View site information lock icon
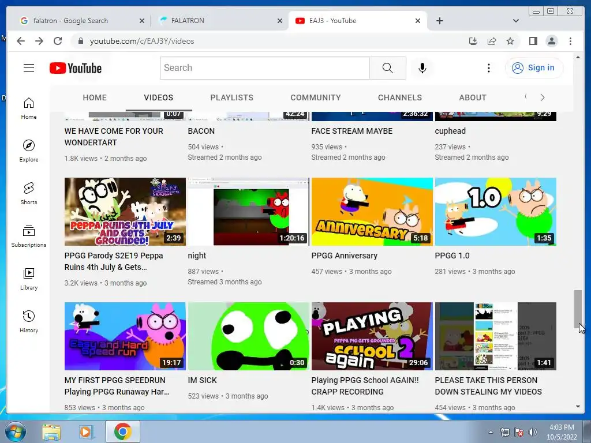The width and height of the screenshot is (591, 443). point(80,41)
